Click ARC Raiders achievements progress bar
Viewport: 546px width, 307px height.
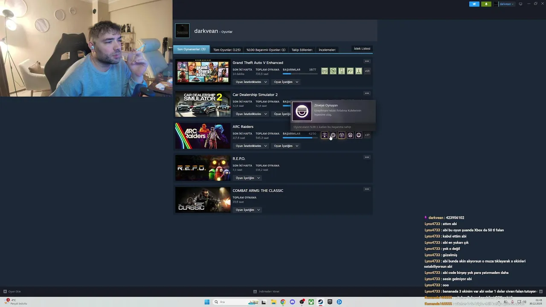pos(299,138)
